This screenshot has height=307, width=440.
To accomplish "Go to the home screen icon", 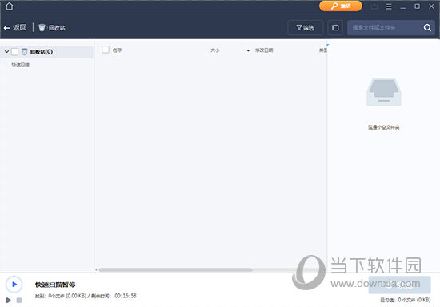I will 10,6.
